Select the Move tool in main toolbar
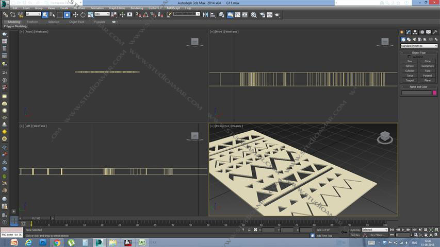This screenshot has height=247, width=440. tap(75, 15)
